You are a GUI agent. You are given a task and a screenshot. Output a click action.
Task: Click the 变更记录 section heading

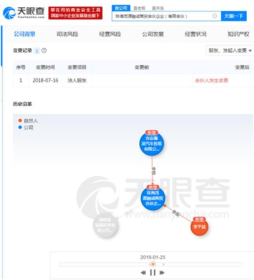coord(22,51)
